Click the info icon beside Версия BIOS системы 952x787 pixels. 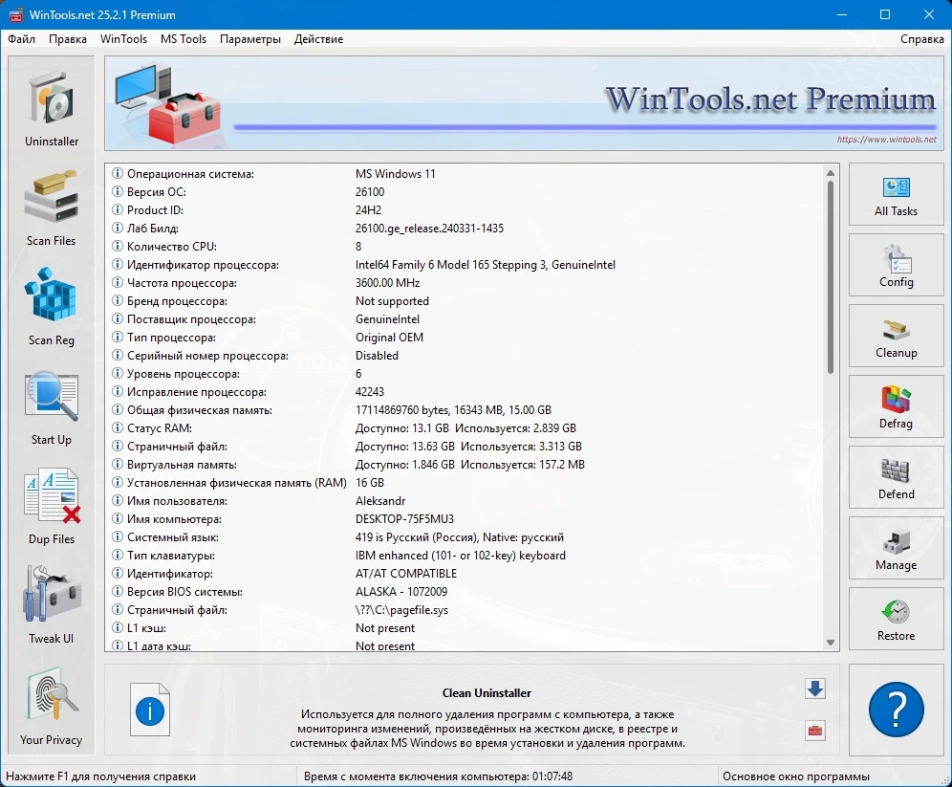(118, 592)
